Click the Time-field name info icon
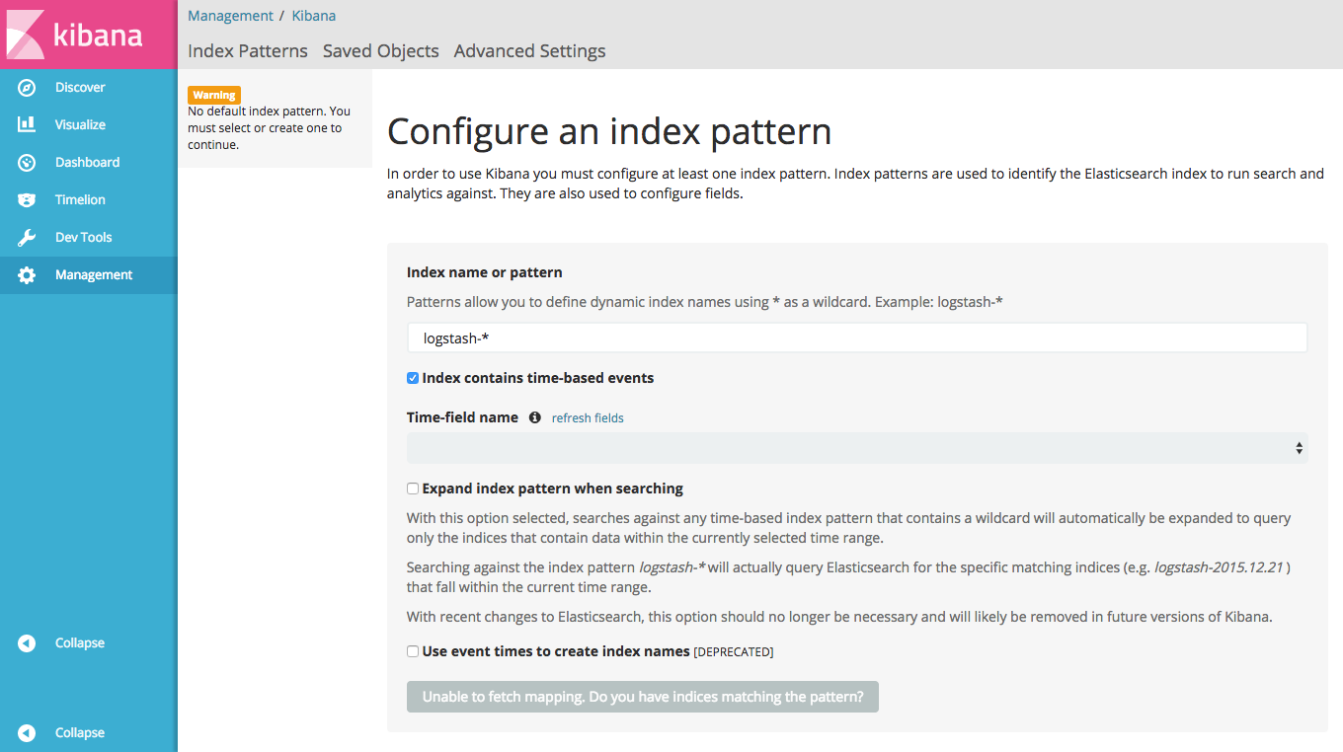The width and height of the screenshot is (1343, 752). tap(535, 417)
